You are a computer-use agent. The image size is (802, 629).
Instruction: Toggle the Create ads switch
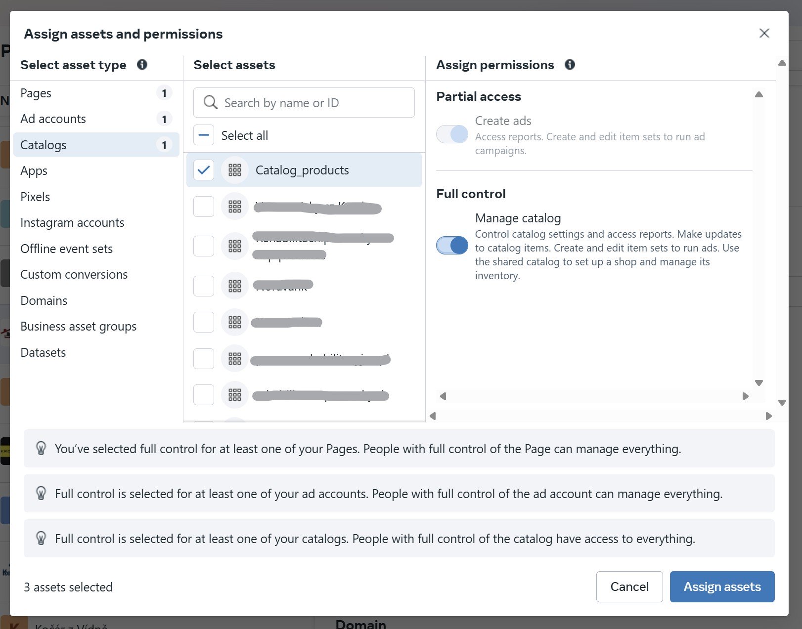pos(452,134)
